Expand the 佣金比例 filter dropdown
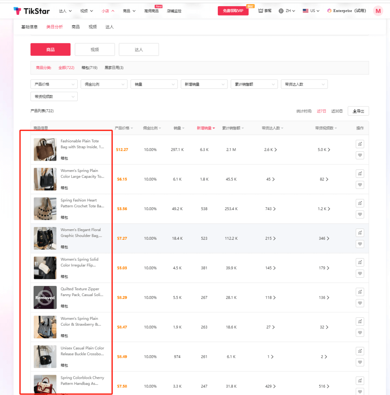 [104, 84]
